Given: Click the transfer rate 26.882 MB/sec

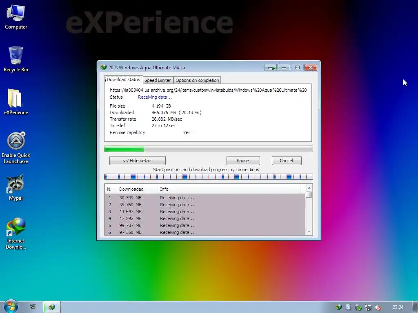Looking at the screenshot, I should [x=167, y=119].
